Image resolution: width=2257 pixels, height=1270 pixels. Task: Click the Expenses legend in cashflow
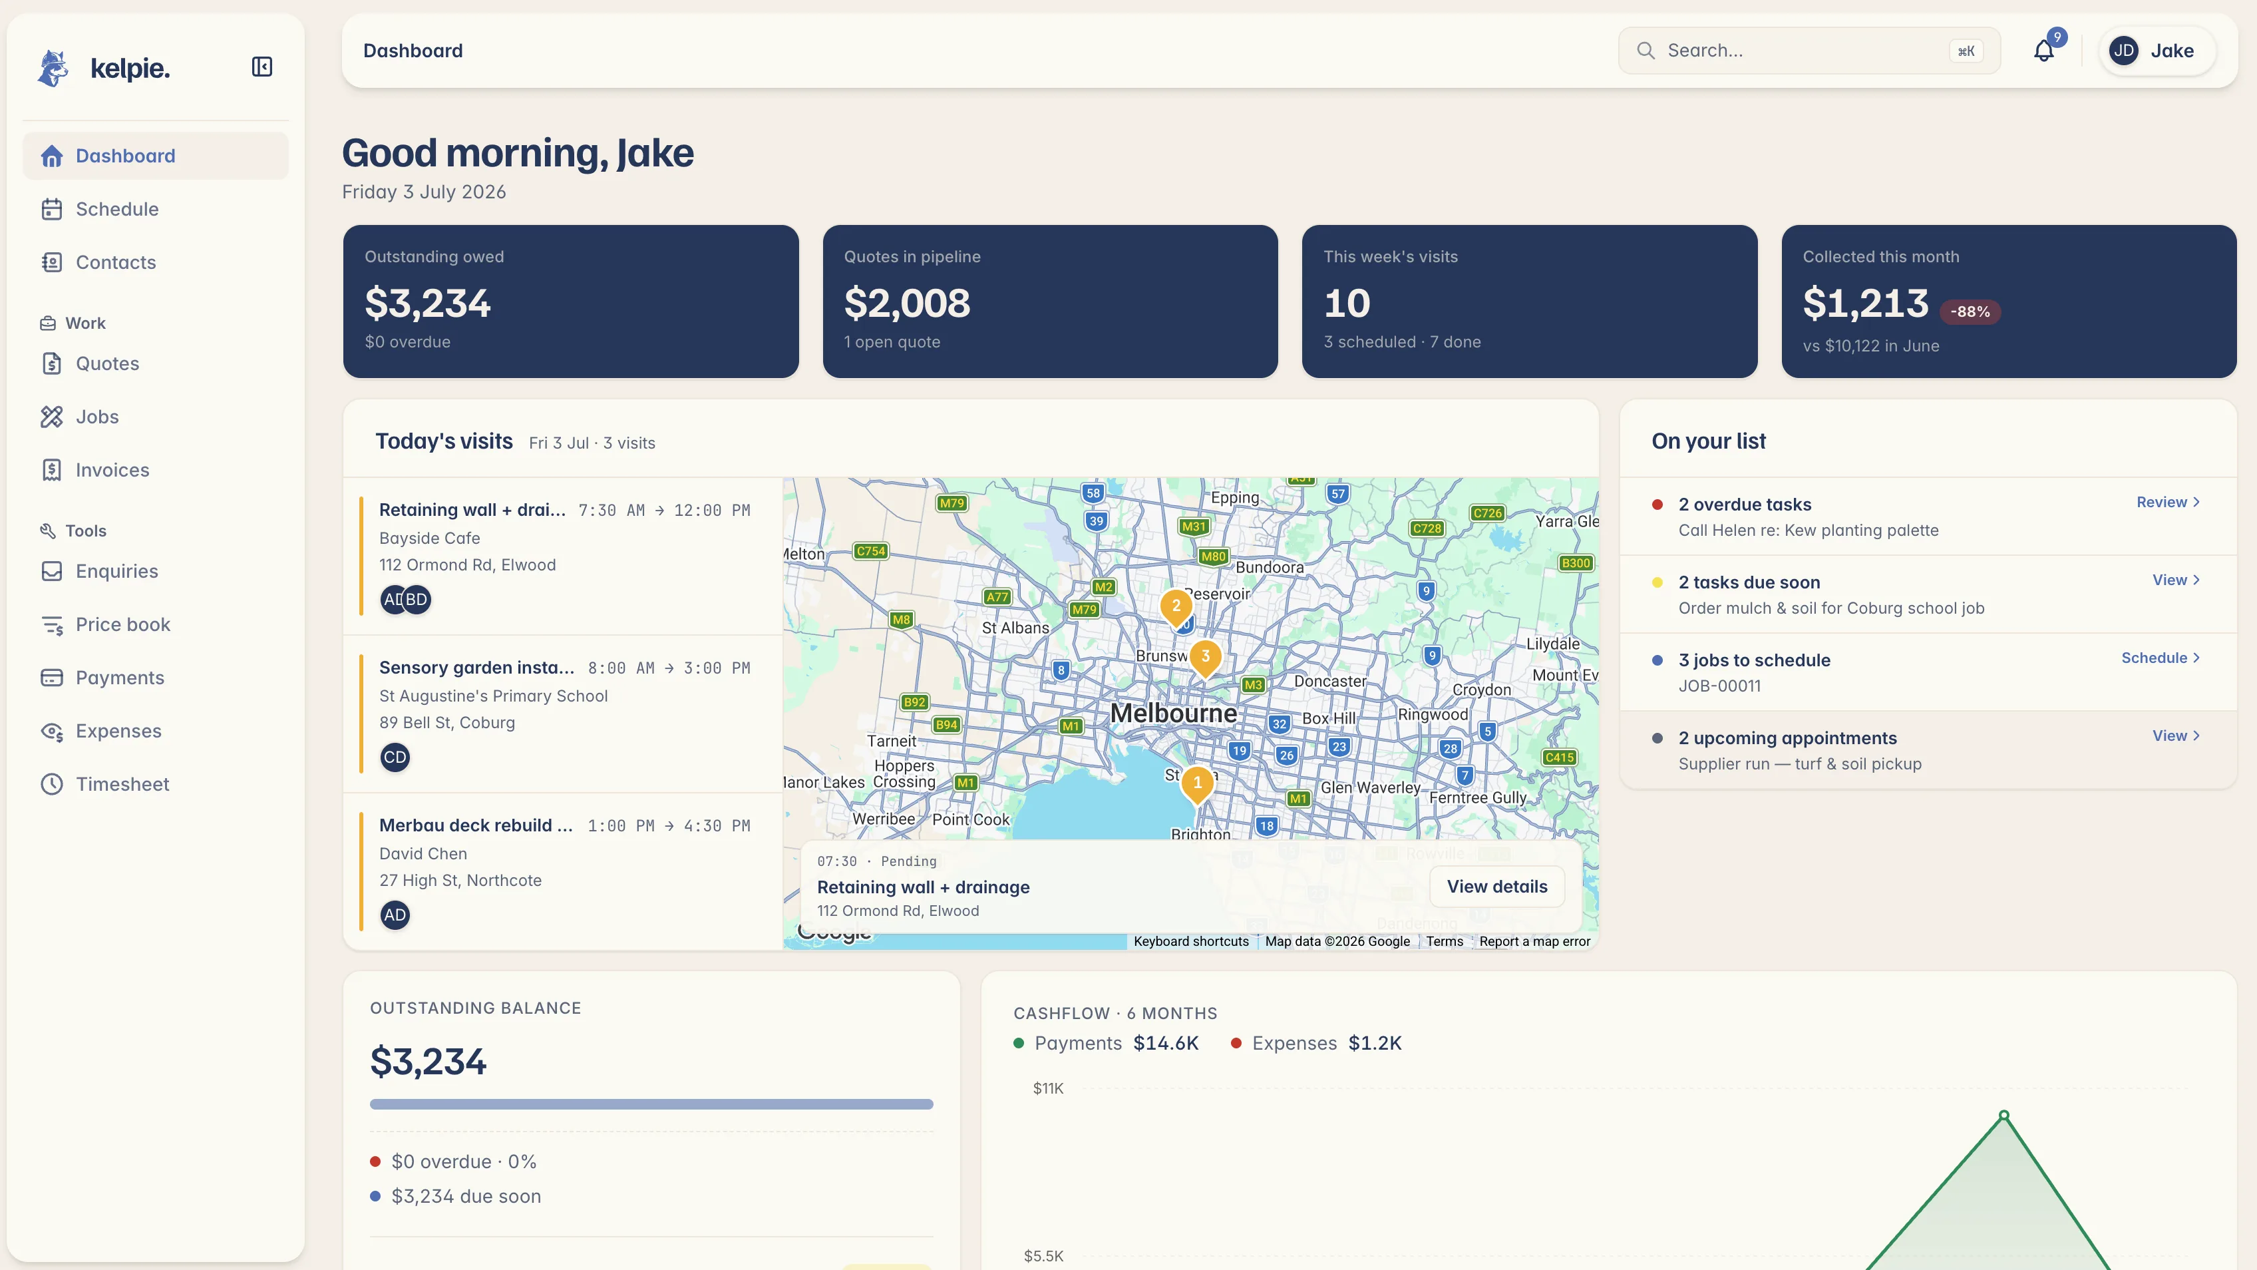click(x=1316, y=1044)
